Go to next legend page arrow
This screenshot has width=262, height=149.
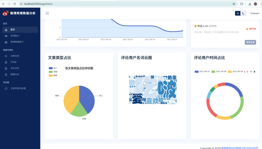[255, 72]
